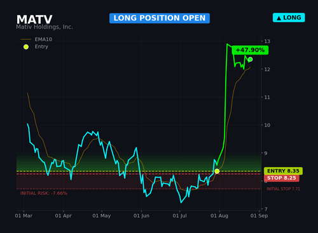Click the LONG POSITION OPEN banner
Viewport: 318px width, 233px height.
pyautogui.click(x=160, y=18)
